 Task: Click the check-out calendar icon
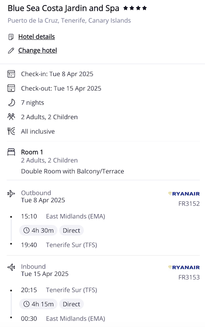11,88
